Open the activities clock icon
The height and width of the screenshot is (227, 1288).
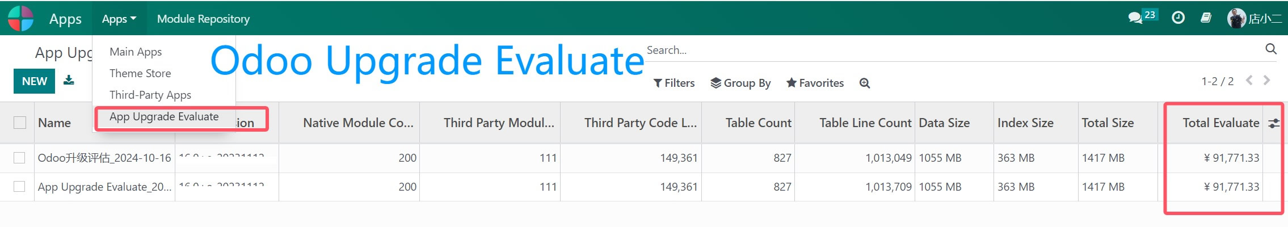[x=1178, y=18]
